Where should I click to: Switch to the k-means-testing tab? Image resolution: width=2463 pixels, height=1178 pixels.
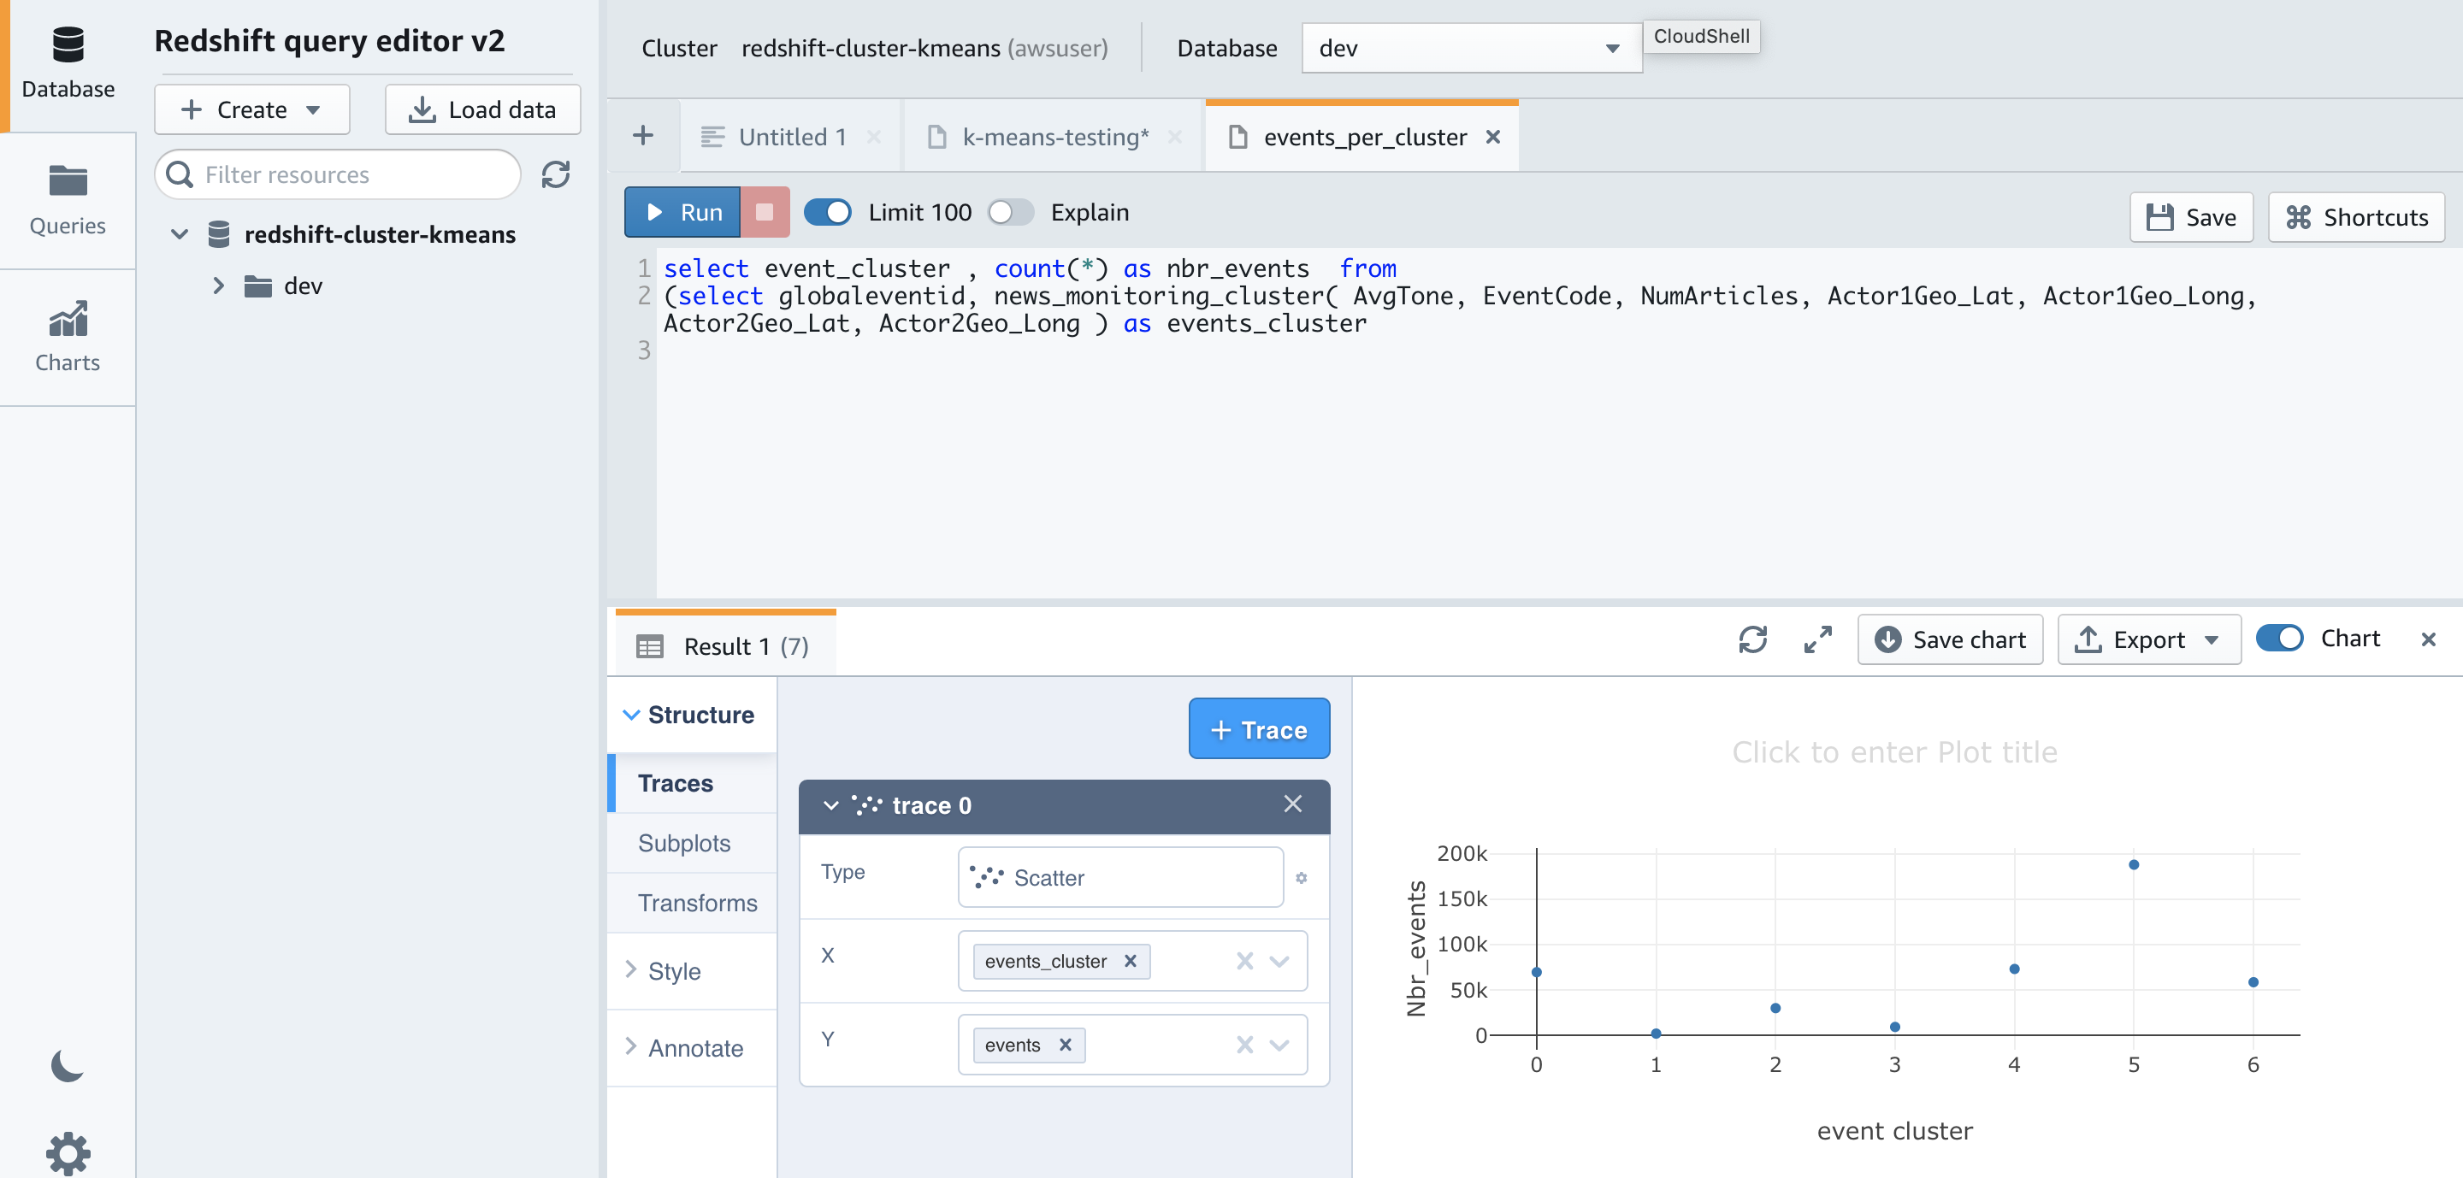coord(1054,137)
